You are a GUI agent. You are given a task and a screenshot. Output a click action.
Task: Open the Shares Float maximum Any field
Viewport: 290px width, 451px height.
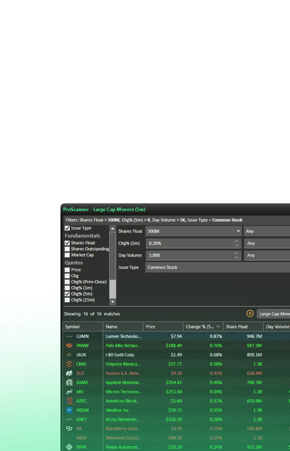click(267, 231)
